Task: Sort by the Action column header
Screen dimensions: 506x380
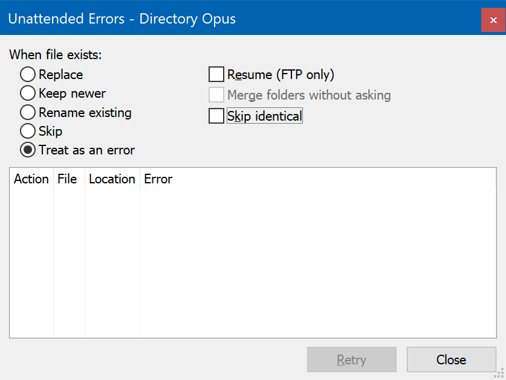Action: (x=31, y=179)
